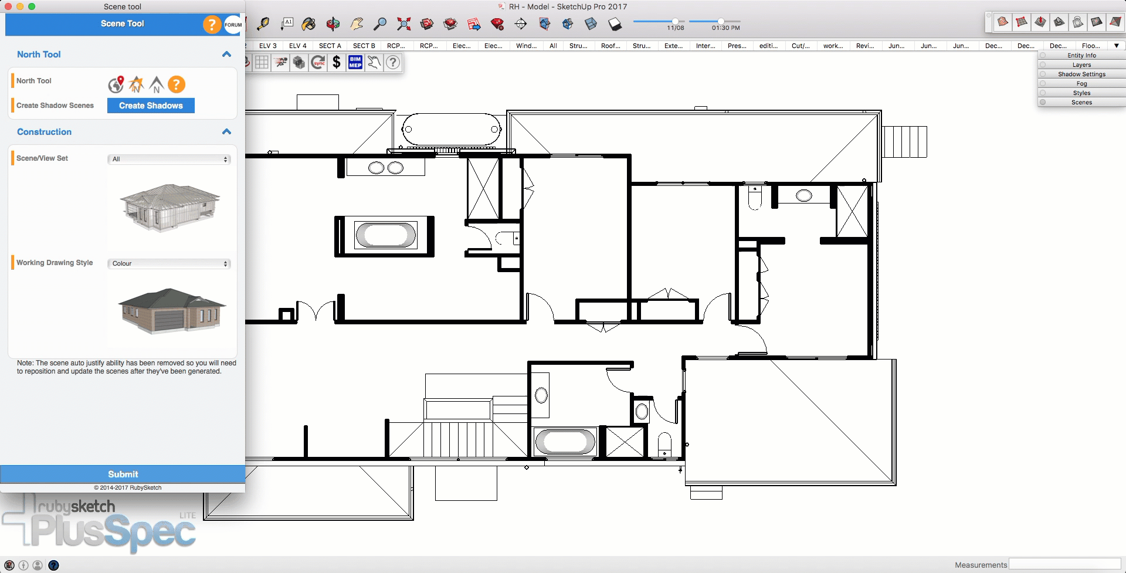Choose the Pan hand tool
The image size is (1126, 573).
click(x=357, y=24)
